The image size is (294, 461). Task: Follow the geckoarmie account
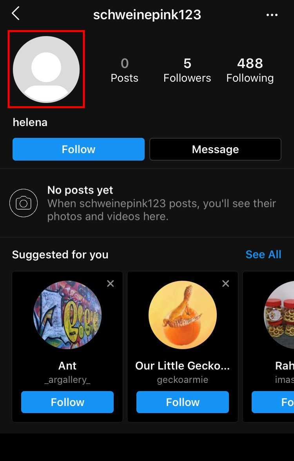tap(183, 402)
